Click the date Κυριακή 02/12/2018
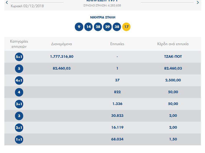The height and width of the screenshot is (153, 205). point(27,6)
